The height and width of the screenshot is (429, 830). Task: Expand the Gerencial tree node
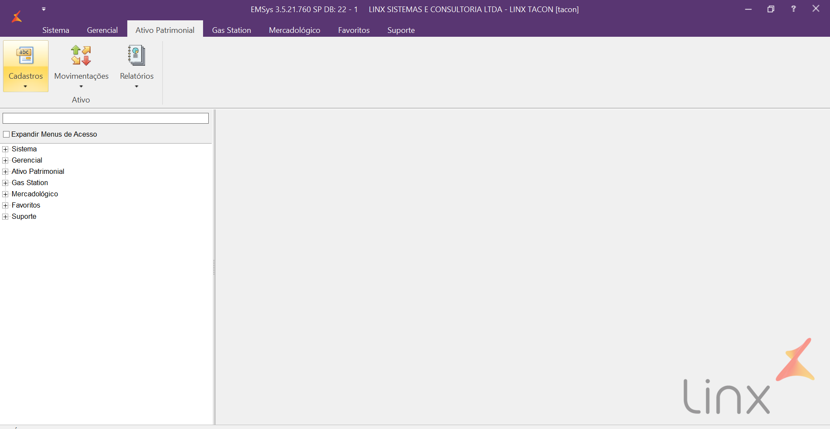[x=5, y=160]
